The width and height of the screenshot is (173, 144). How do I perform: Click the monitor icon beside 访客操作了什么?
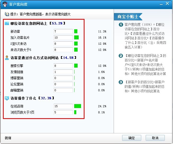click(x=7, y=98)
